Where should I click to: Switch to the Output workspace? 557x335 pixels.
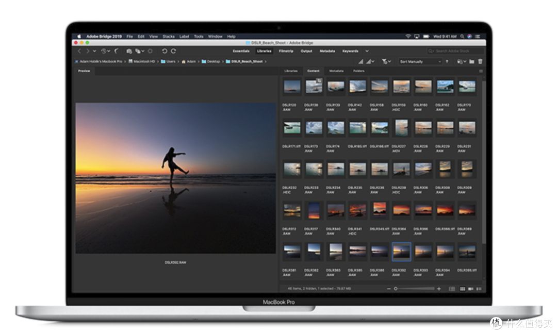pyautogui.click(x=306, y=51)
